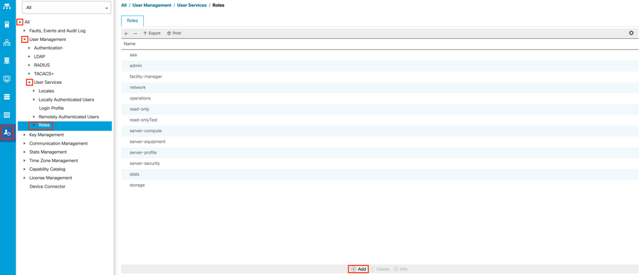644x275 pixels.
Task: Click User Services breadcrumb link
Action: click(x=192, y=6)
